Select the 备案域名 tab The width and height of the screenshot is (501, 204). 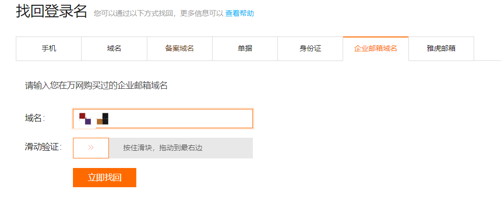coord(179,48)
